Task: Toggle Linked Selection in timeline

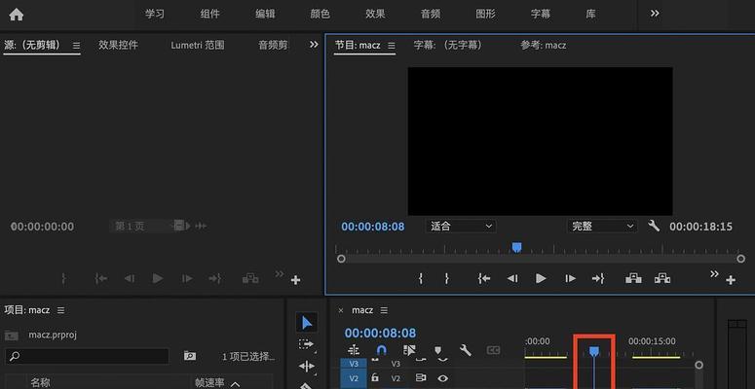Action: pyautogui.click(x=409, y=350)
